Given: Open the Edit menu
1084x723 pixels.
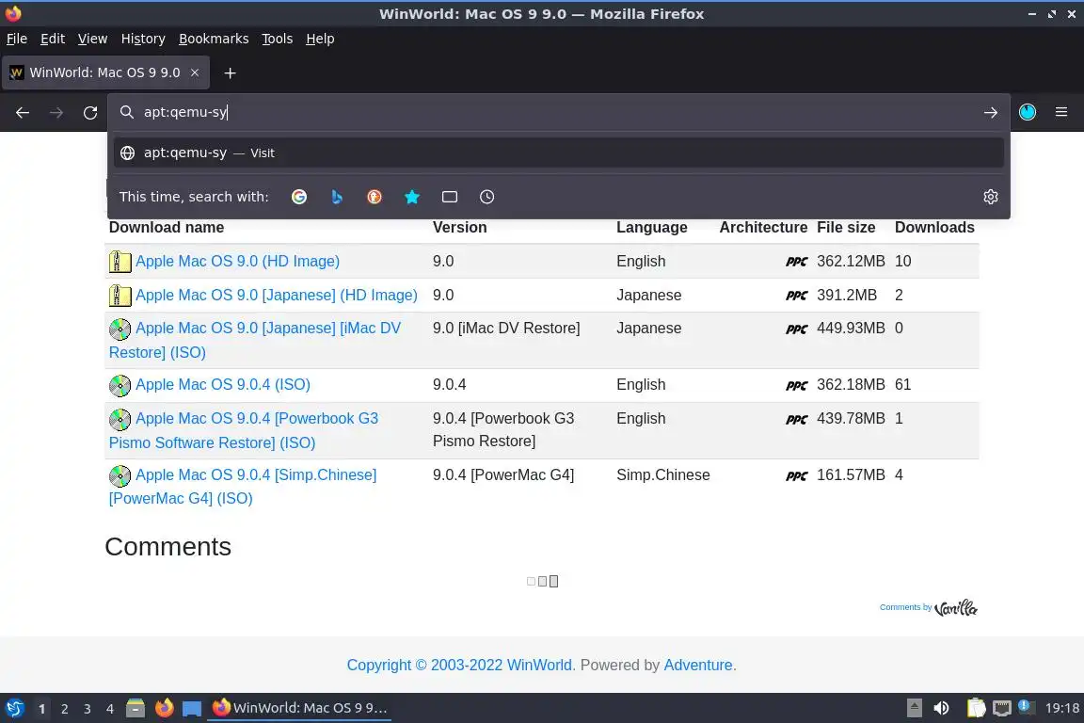Looking at the screenshot, I should point(53,39).
